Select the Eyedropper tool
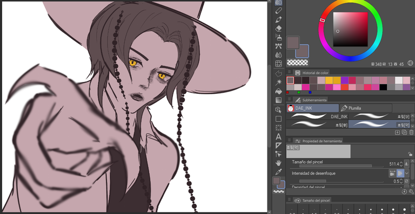This screenshot has width=415, height=214. pos(278,172)
